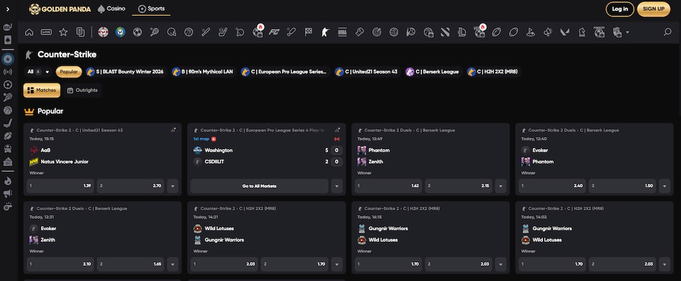
Task: Open the sidebar whistle icon
Action: click(8, 207)
